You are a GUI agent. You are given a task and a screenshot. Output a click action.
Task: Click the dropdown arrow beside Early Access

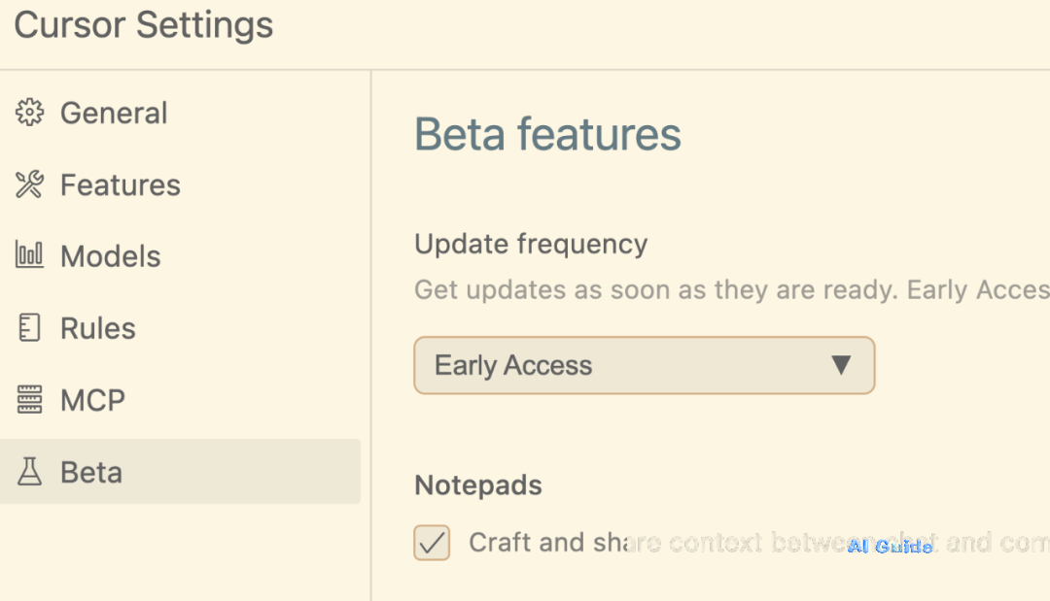[x=841, y=365]
